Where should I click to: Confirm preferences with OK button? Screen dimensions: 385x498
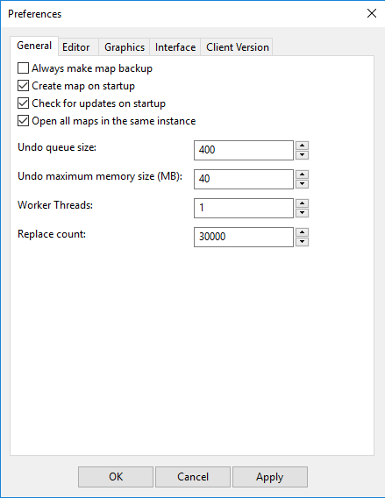coord(116,477)
